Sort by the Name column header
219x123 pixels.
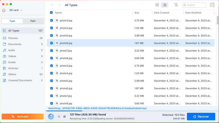(x=58, y=13)
